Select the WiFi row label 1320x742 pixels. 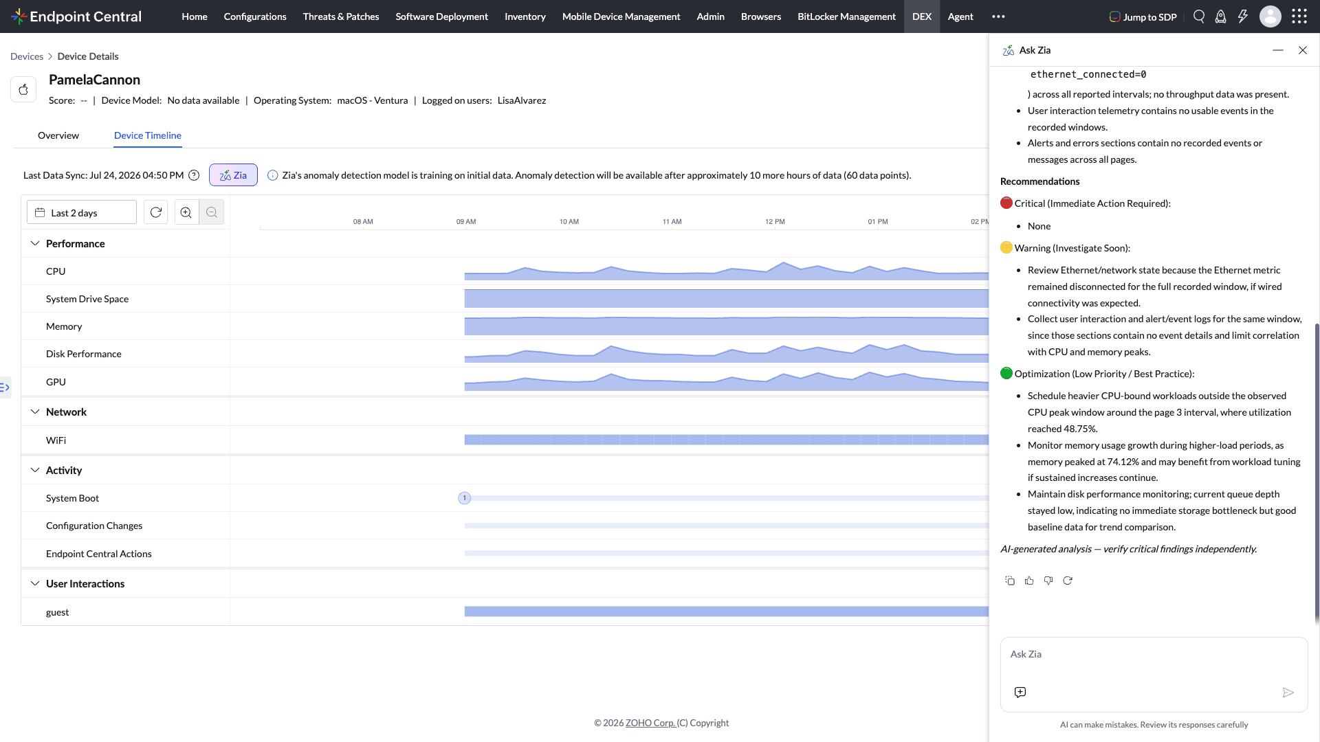coord(56,440)
